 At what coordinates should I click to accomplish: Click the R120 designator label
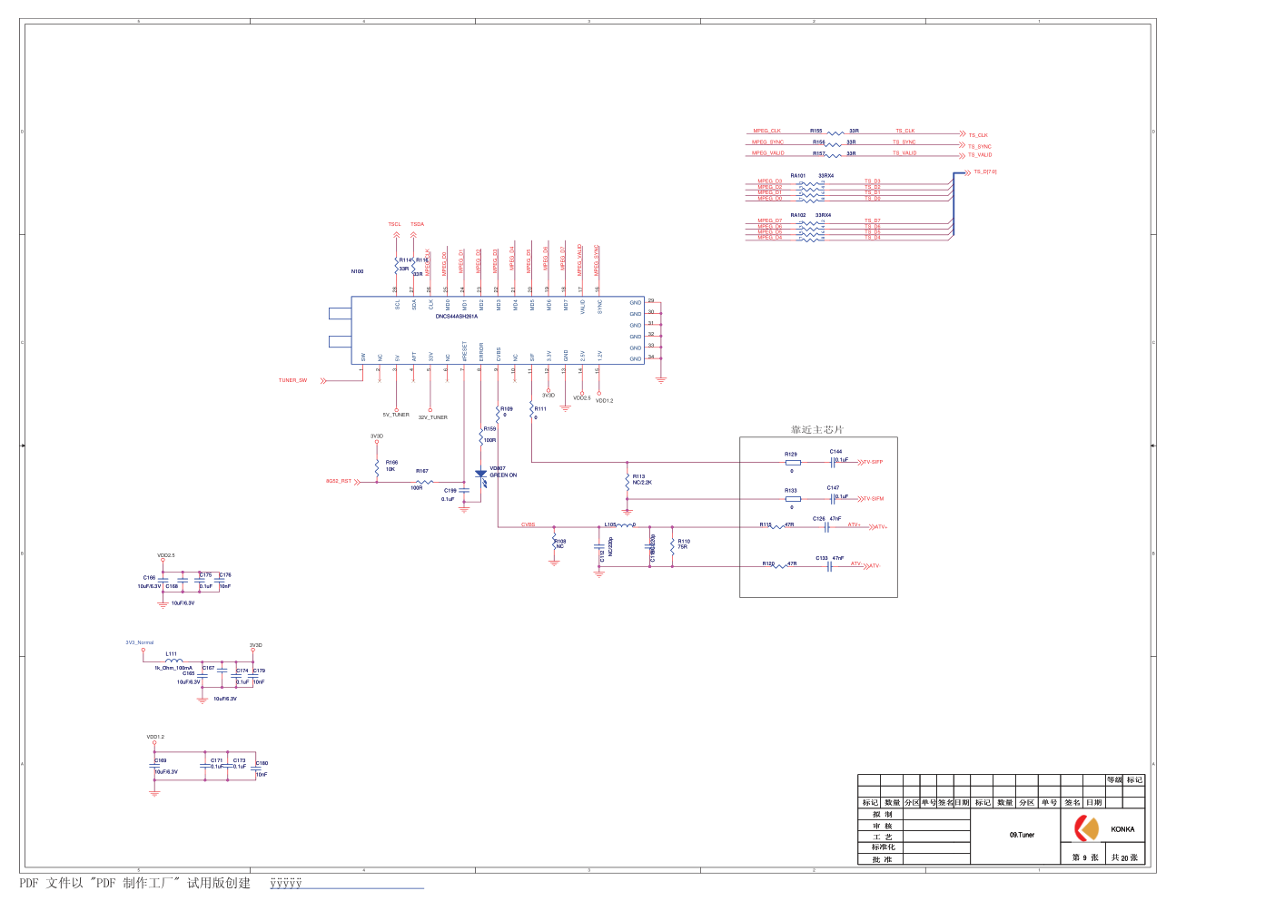click(x=768, y=564)
